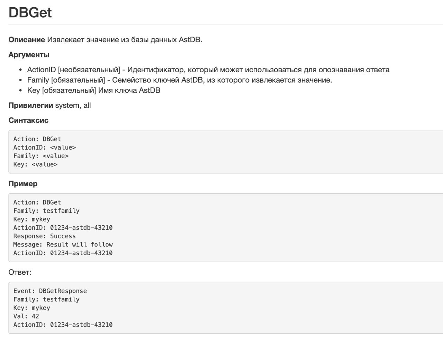Click last 'ActionID: 01234-astdb-43210' in response block
This screenshot has height=339, width=443.
[x=63, y=325]
